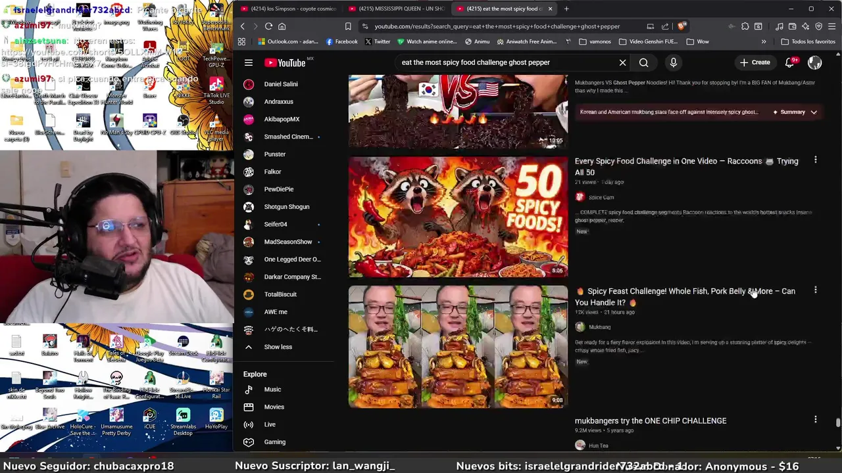
Task: Open Stream Deck desktop shortcut
Action: click(183, 346)
